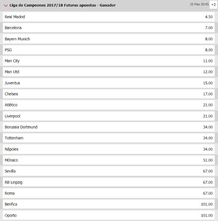Open the +2 additional markets button
Viewport: 218px width, 221px height.
click(x=213, y=5)
